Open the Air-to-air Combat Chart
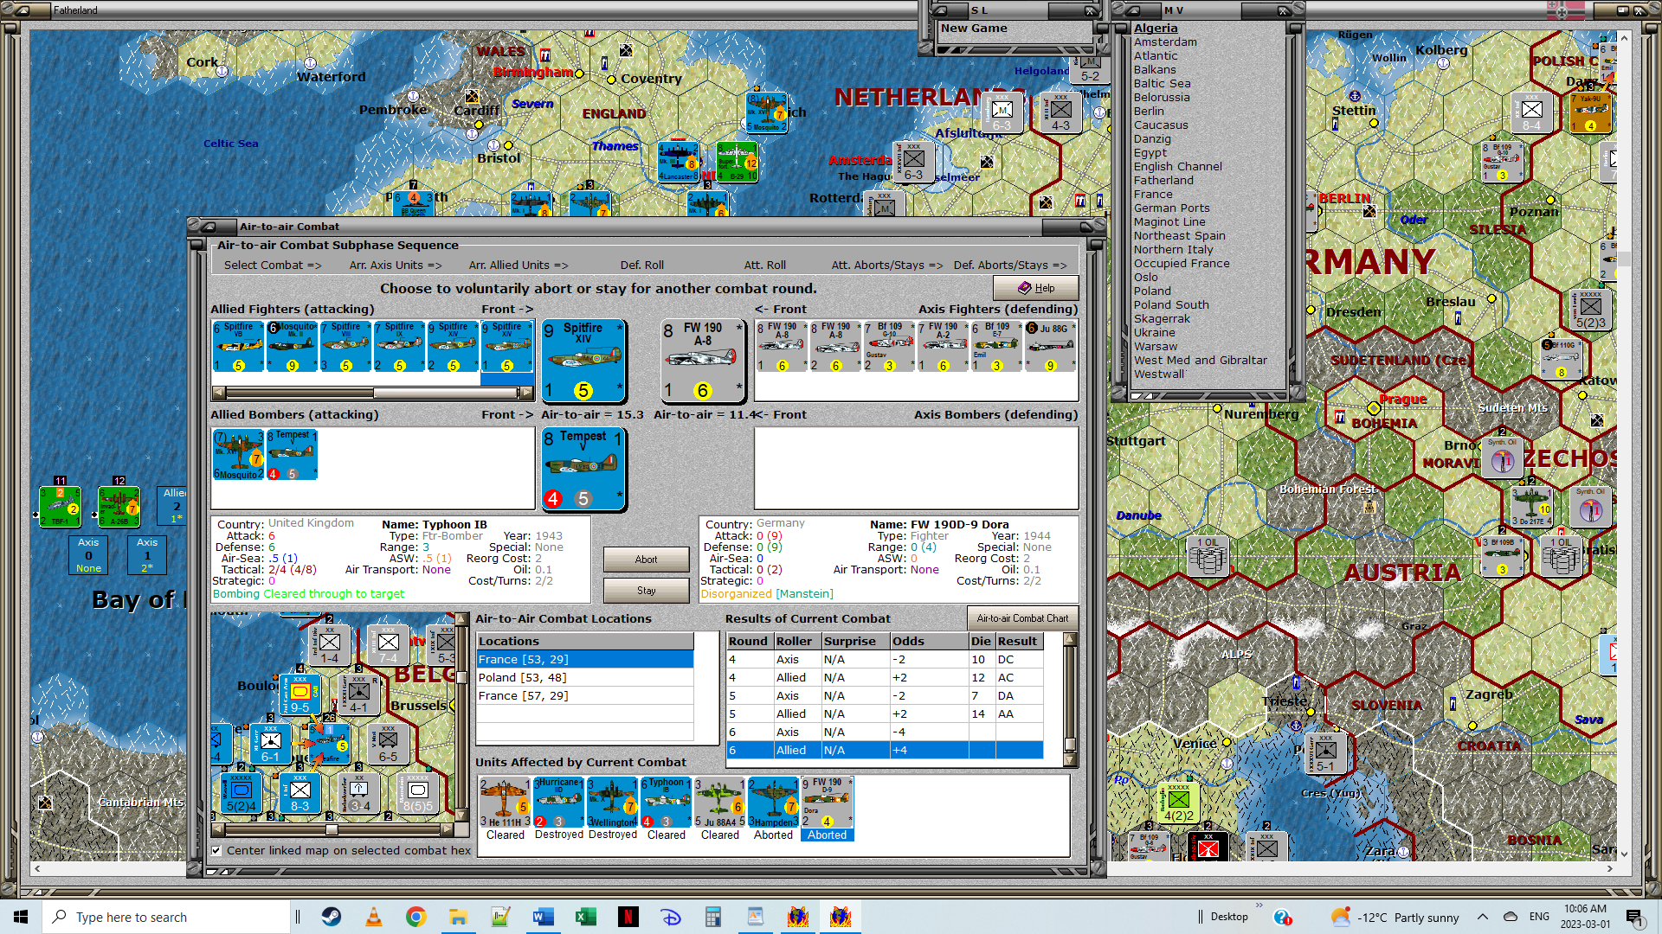This screenshot has height=934, width=1662. (1022, 618)
